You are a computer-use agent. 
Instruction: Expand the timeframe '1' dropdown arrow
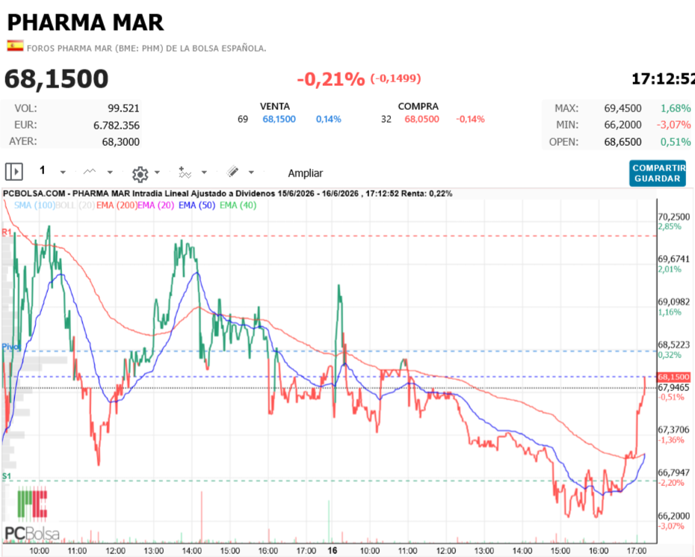point(63,172)
